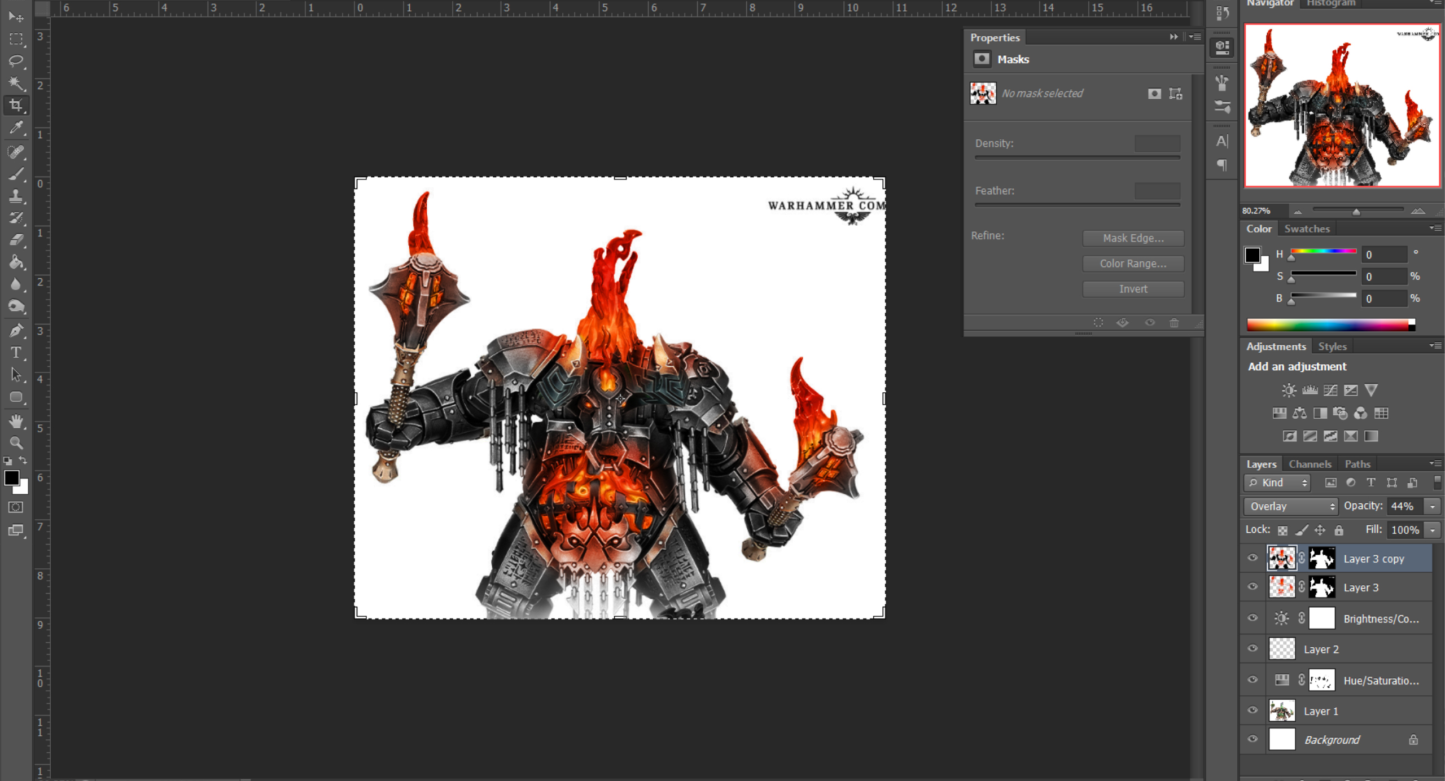The width and height of the screenshot is (1445, 781).
Task: Hide the Background layer
Action: (1253, 739)
